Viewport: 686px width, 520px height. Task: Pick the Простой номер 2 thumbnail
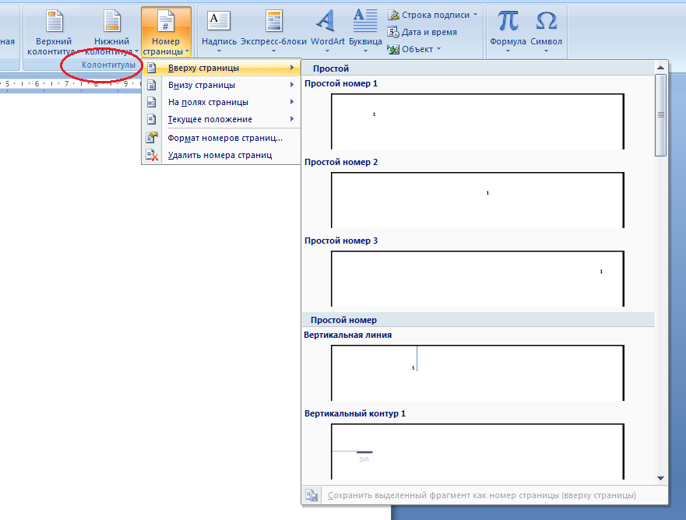pos(477,199)
